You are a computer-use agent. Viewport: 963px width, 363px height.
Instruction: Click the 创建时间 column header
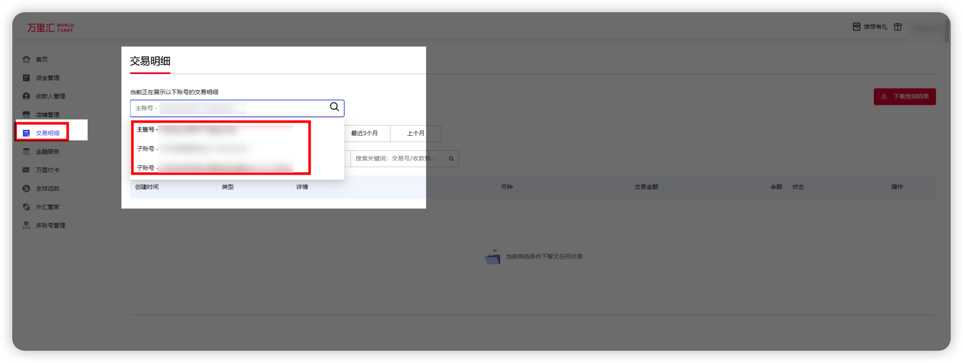[146, 187]
